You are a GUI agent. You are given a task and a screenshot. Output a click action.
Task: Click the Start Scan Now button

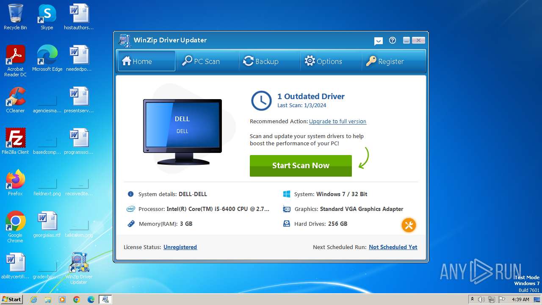tap(301, 166)
